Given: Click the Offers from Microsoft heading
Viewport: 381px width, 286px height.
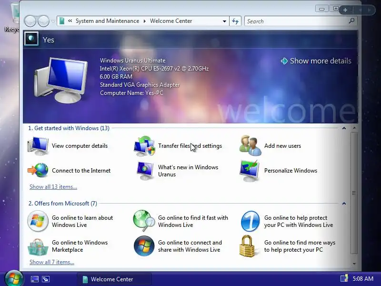Looking at the screenshot, I should click(x=63, y=204).
